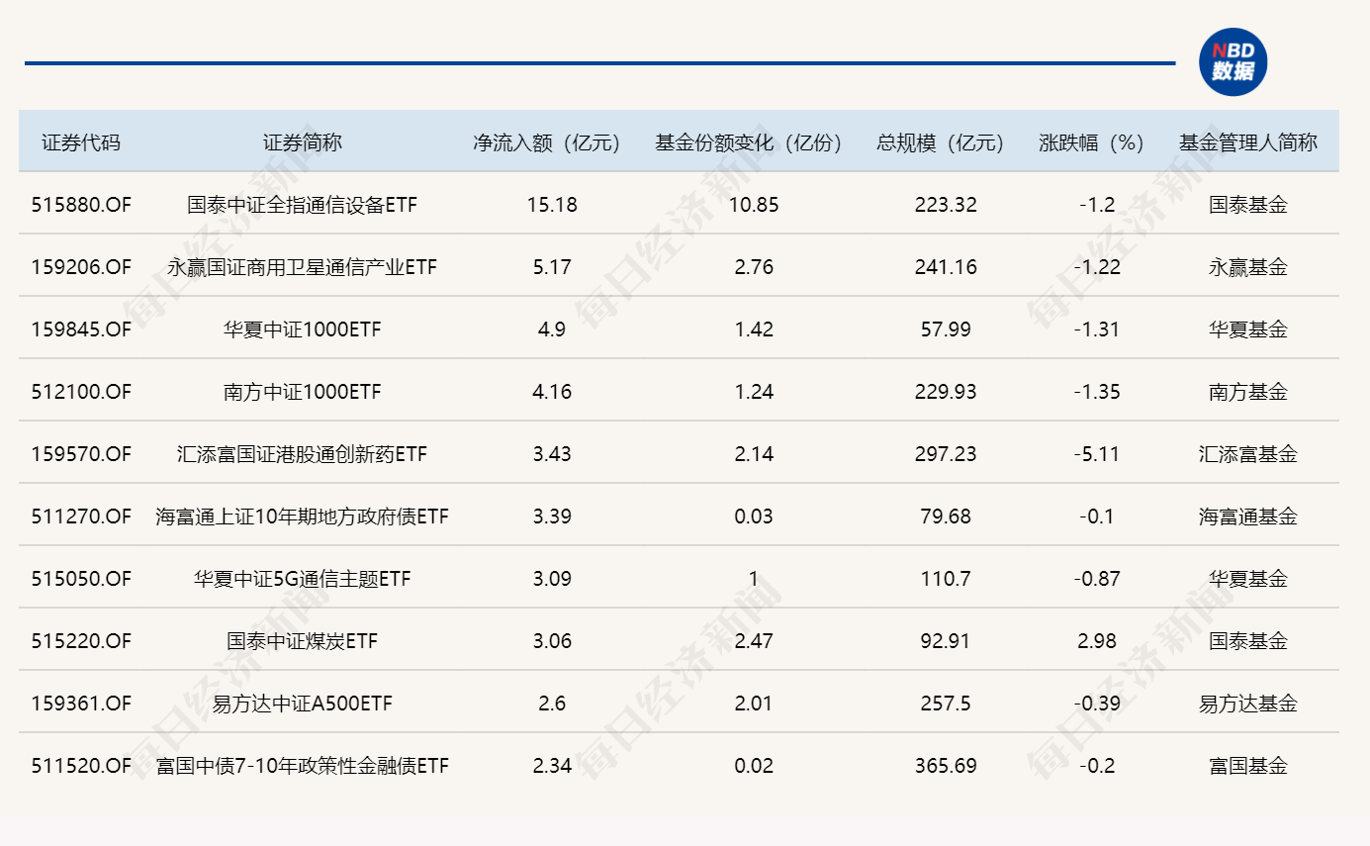1370x846 pixels.
Task: Open the 国泰中证全指通信设备ETF entry
Action: tap(301, 204)
